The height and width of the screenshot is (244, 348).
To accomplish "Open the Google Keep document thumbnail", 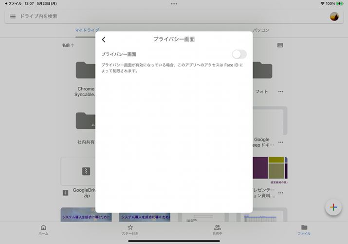I will click(x=270, y=121).
